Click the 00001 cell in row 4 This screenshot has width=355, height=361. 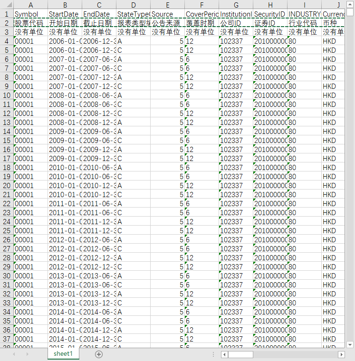pos(30,41)
